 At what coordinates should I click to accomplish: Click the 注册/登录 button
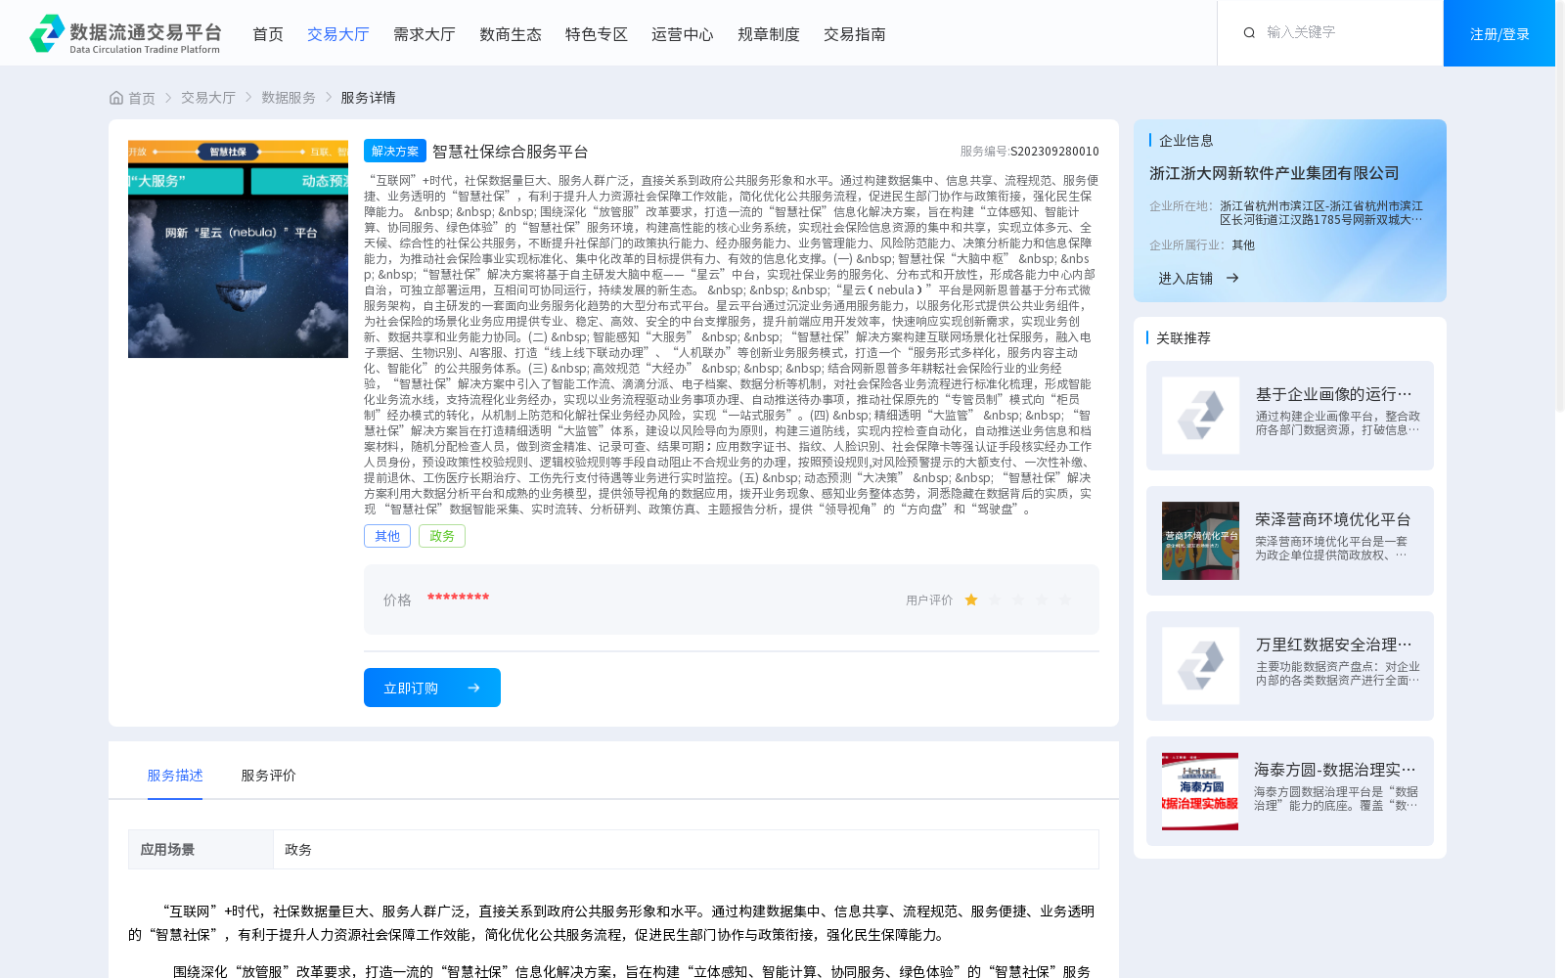[1499, 33]
